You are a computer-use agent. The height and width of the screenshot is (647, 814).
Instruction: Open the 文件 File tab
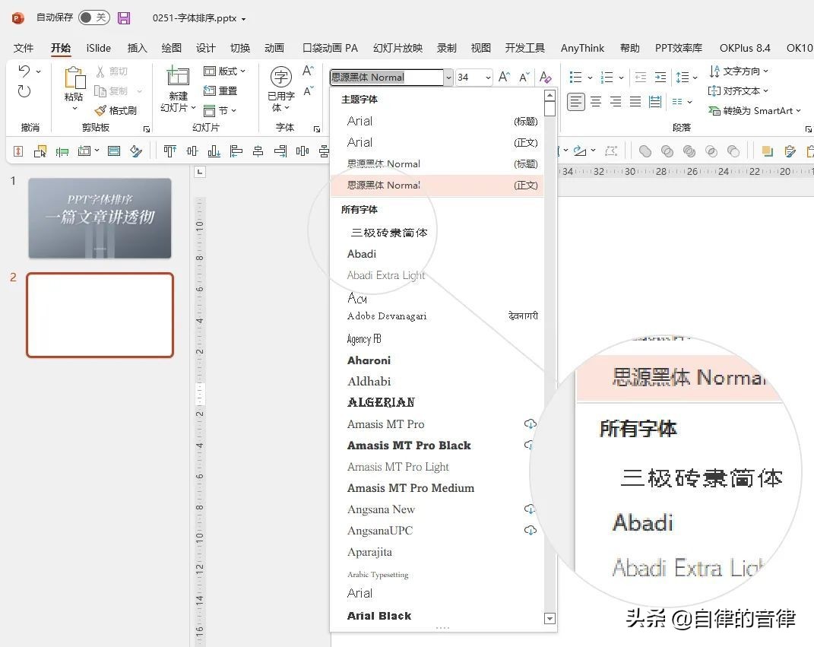(x=24, y=48)
